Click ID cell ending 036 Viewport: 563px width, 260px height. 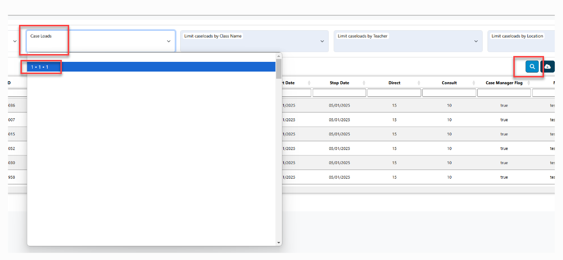[x=11, y=106]
